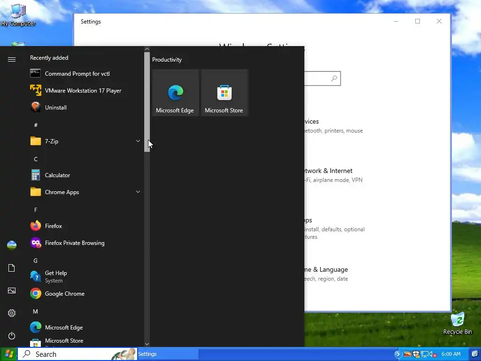The height and width of the screenshot is (361, 481).
Task: Open Documents from Start sidebar
Action: [x=12, y=268]
